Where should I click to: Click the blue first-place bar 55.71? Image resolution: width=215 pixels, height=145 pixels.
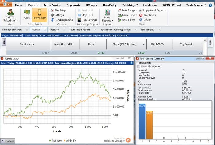tap(142, 121)
